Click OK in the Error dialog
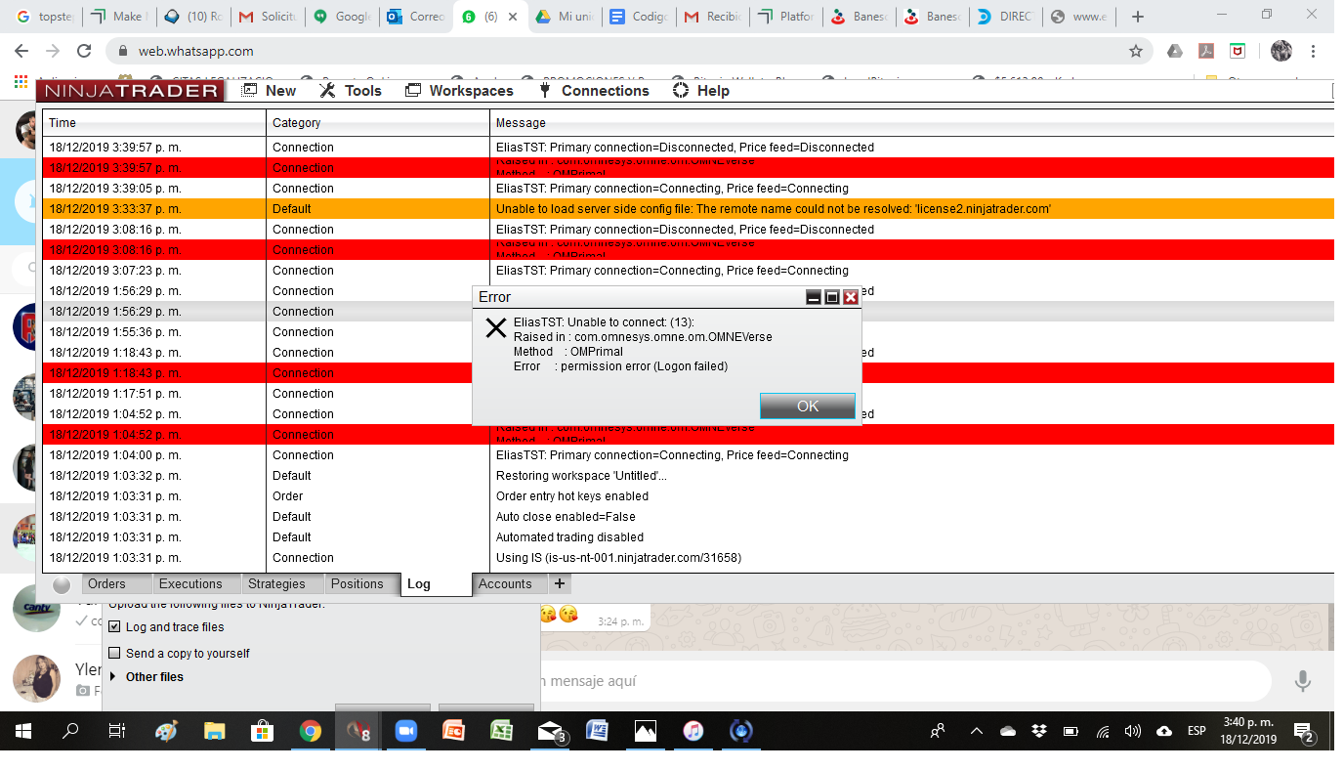 pos(808,406)
